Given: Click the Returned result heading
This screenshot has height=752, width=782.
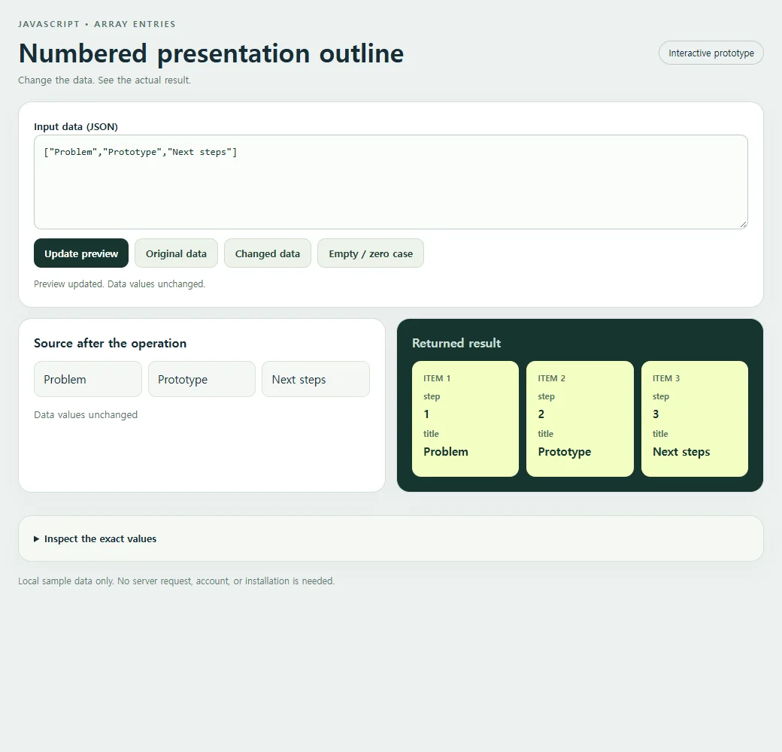Looking at the screenshot, I should (456, 343).
